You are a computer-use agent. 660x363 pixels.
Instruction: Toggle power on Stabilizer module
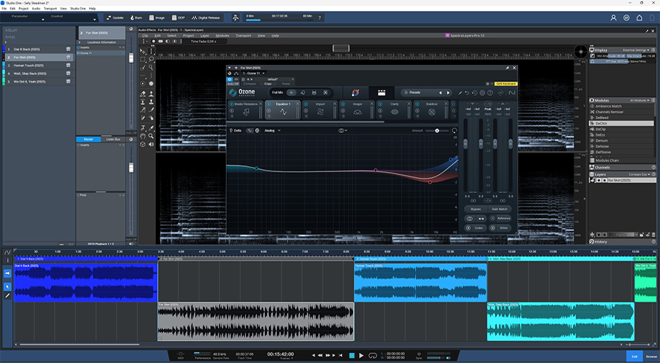coord(417,104)
